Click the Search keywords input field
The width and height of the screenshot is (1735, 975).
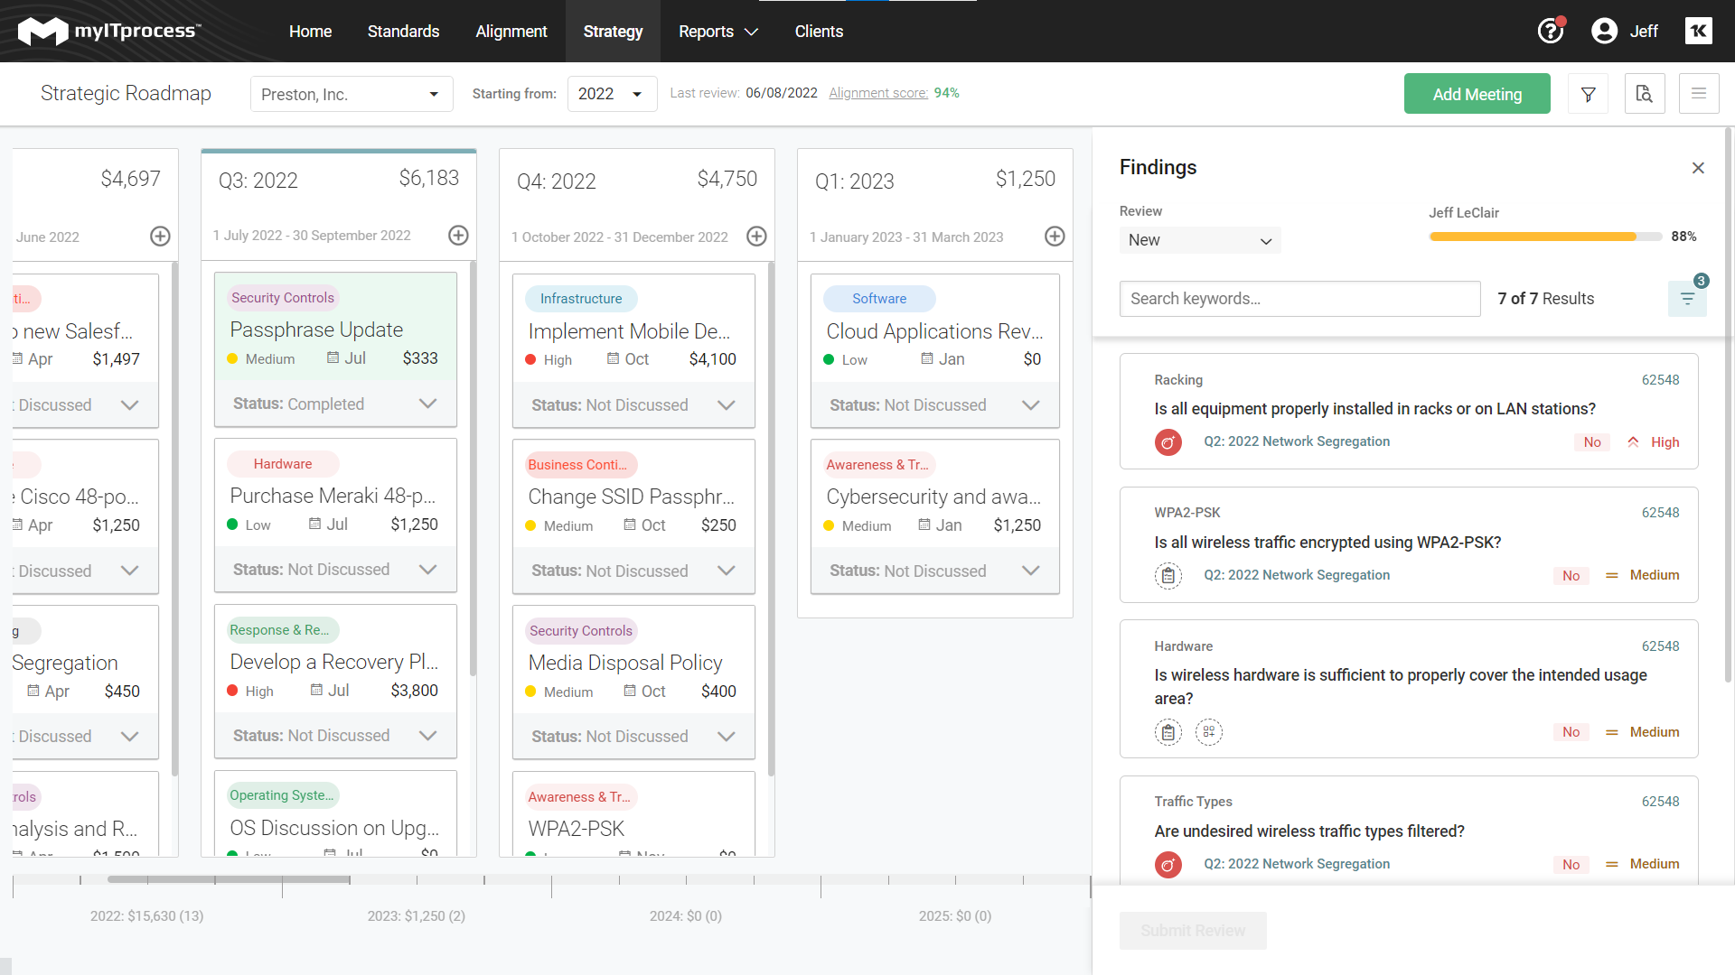pyautogui.click(x=1299, y=299)
